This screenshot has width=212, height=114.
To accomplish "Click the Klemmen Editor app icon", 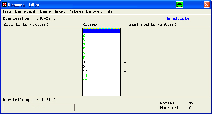I will pyautogui.click(x=5, y=5).
